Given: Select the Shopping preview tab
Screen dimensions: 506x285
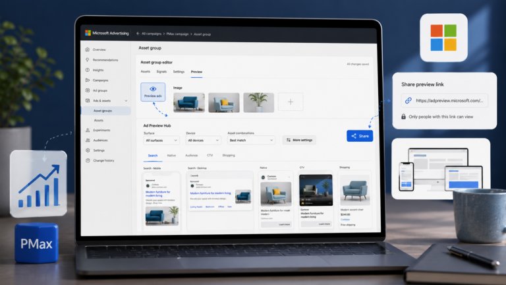Looking at the screenshot, I should (229, 156).
